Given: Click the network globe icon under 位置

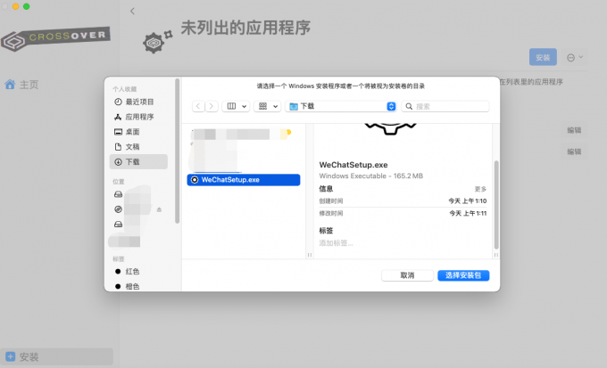Looking at the screenshot, I should coord(119,209).
